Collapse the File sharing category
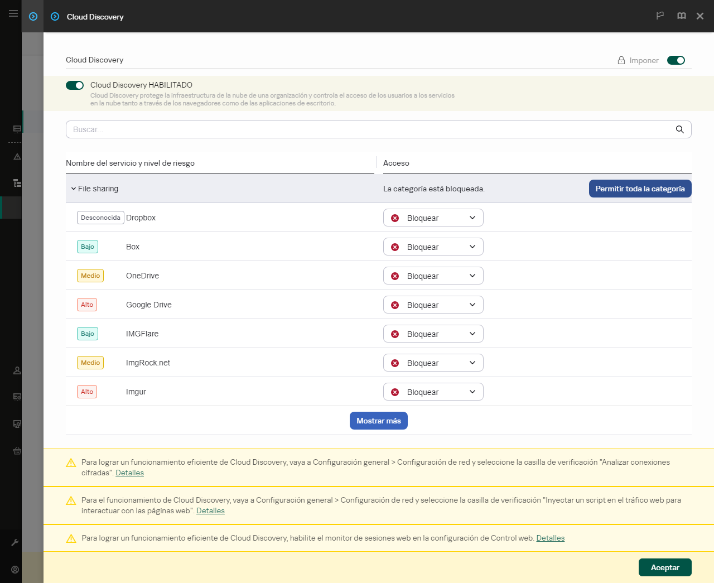714x583 pixels. coord(73,189)
